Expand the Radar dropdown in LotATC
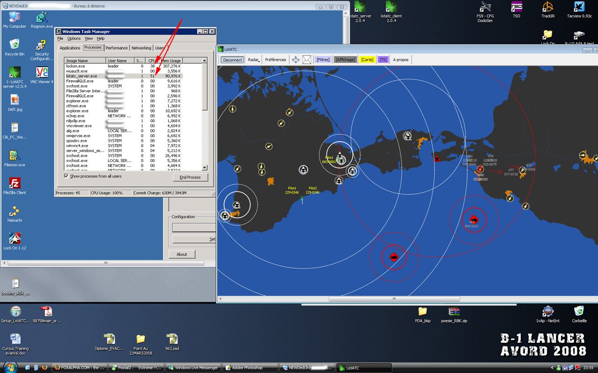 pyautogui.click(x=254, y=60)
